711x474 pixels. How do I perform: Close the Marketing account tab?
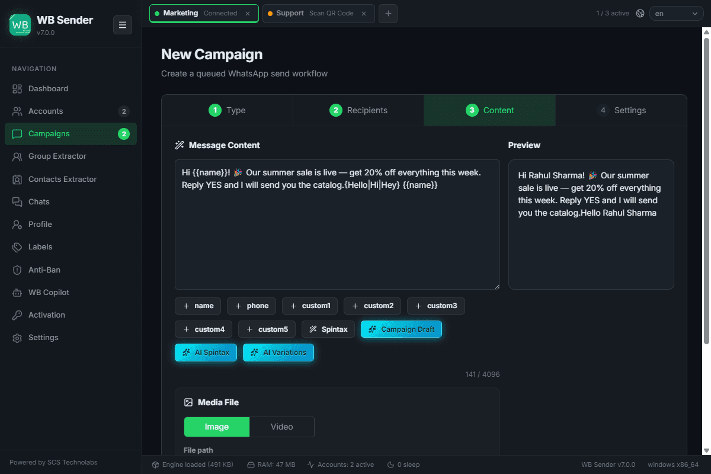point(248,13)
